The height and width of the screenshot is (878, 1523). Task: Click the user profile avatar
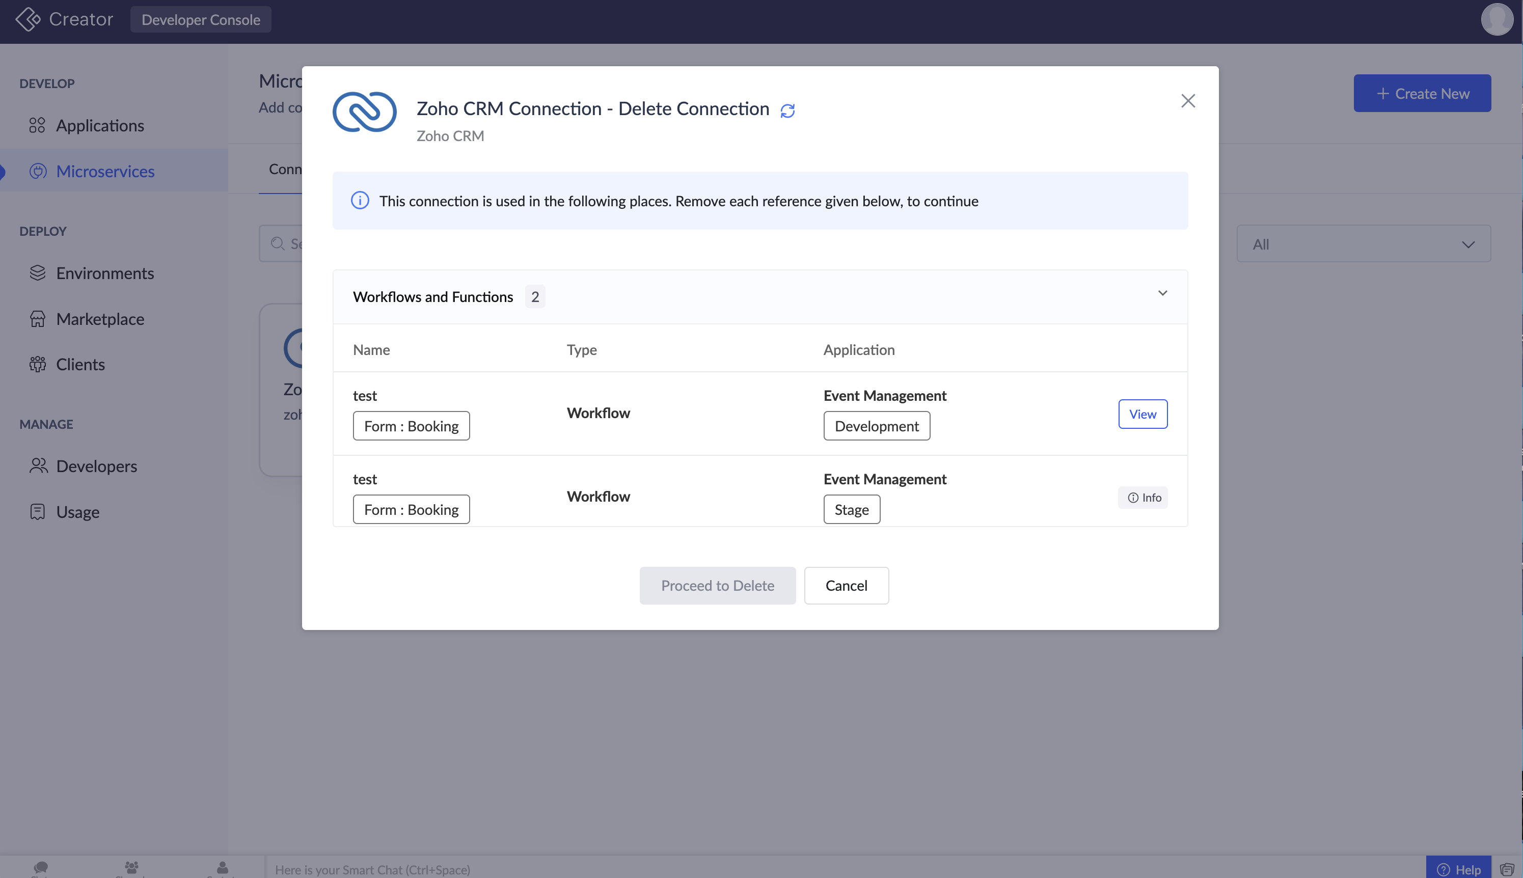tap(1497, 19)
